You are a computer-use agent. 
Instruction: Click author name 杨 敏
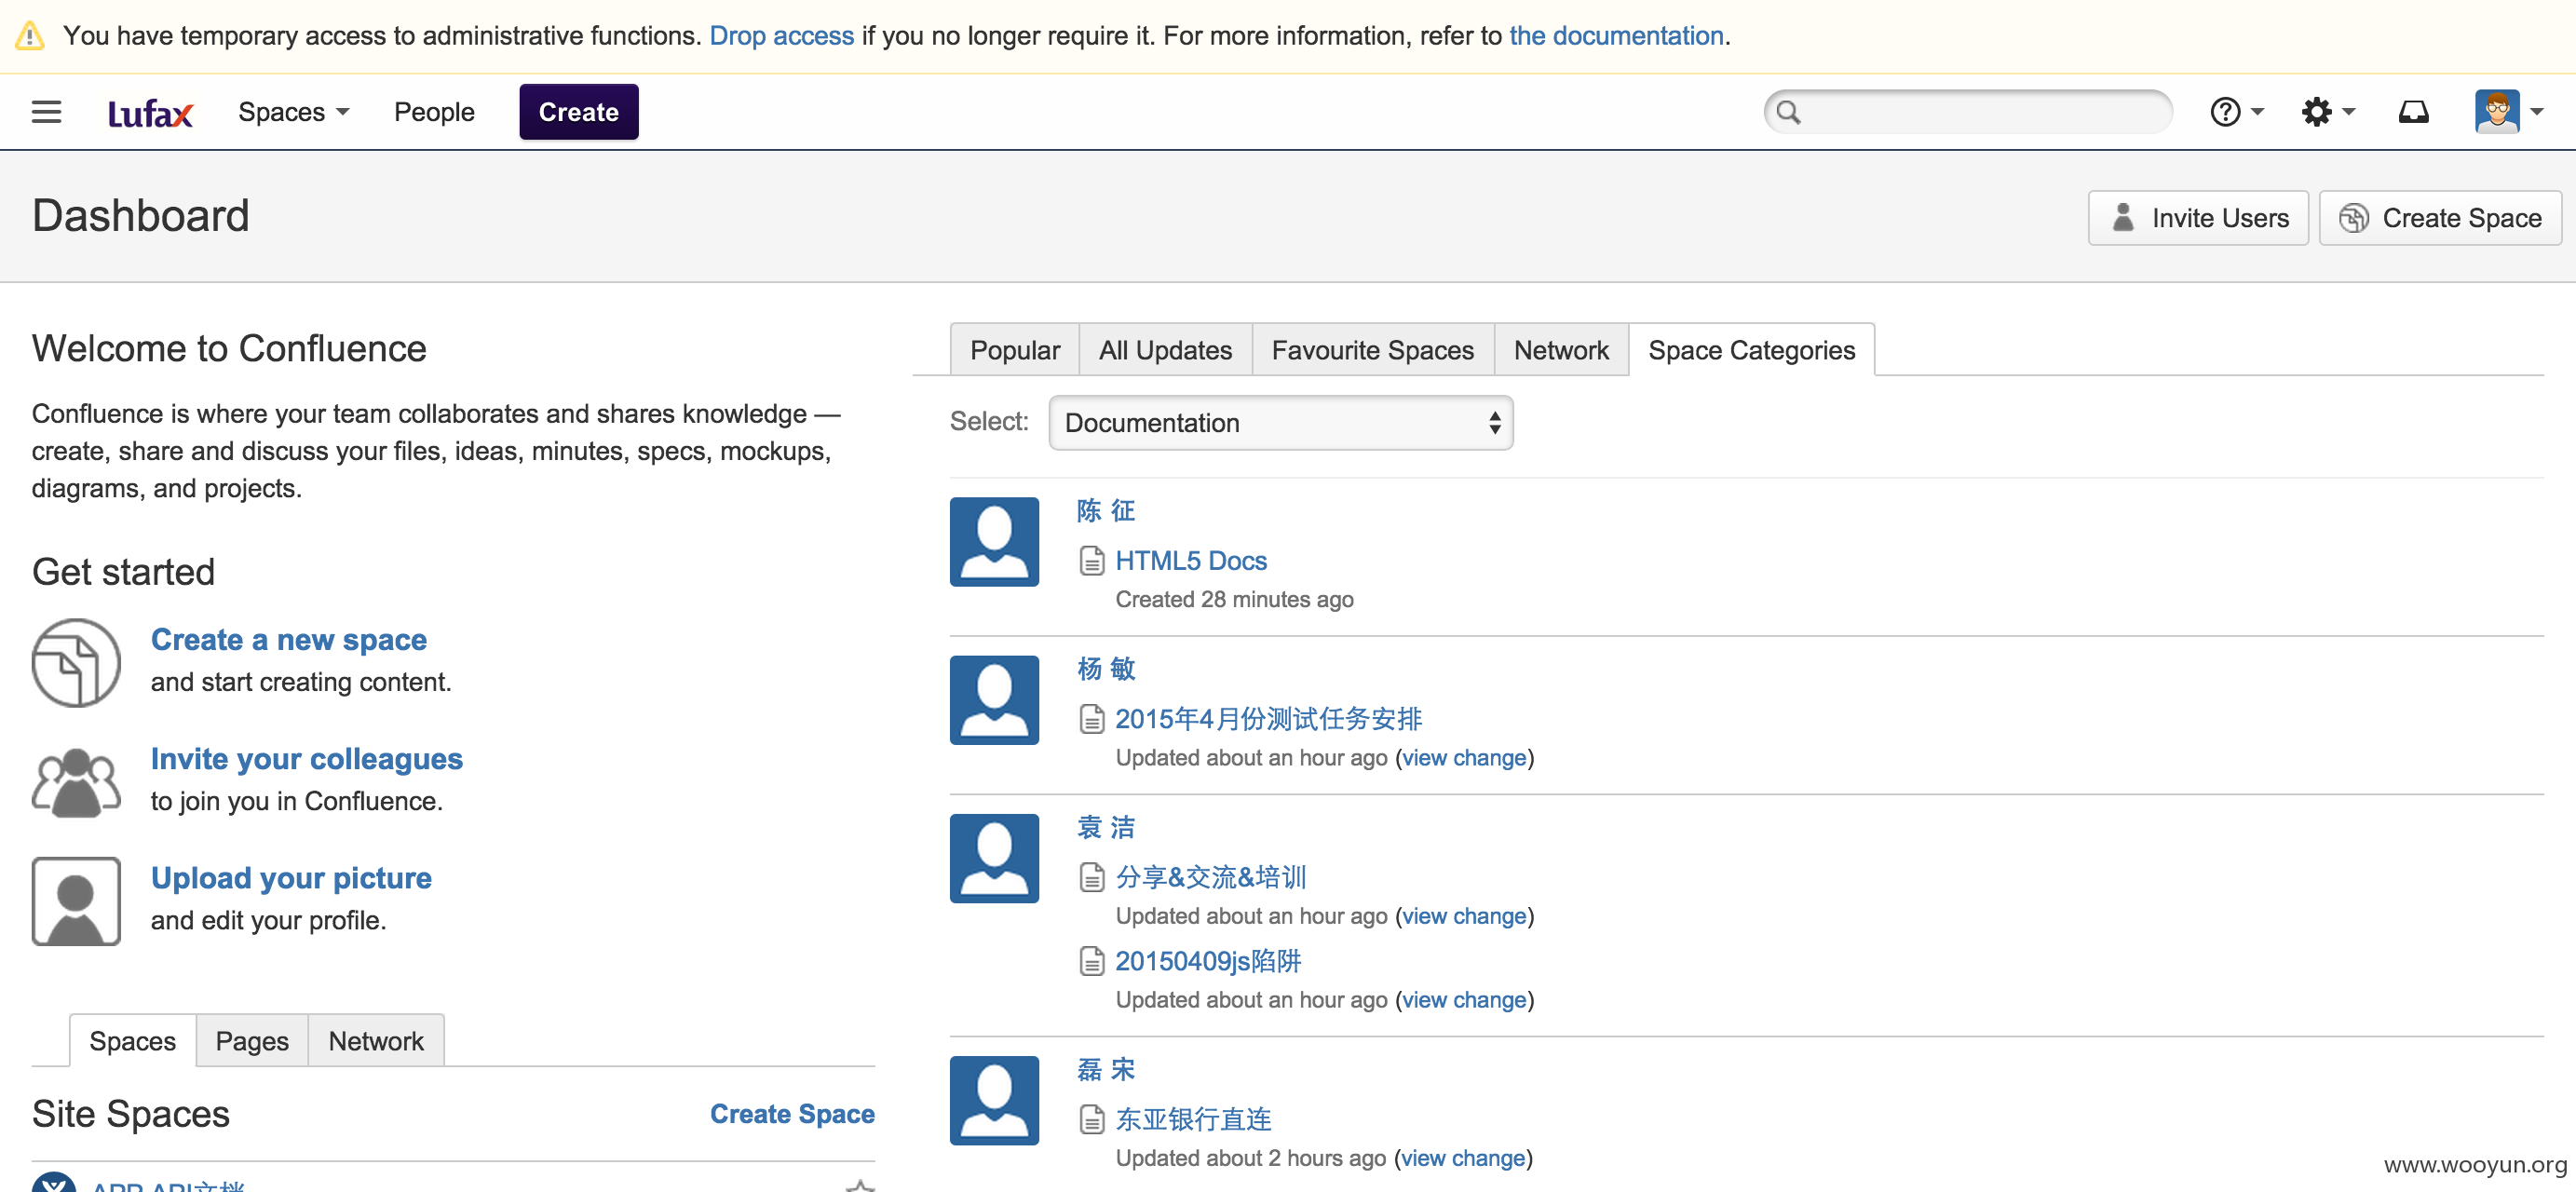pyautogui.click(x=1106, y=669)
